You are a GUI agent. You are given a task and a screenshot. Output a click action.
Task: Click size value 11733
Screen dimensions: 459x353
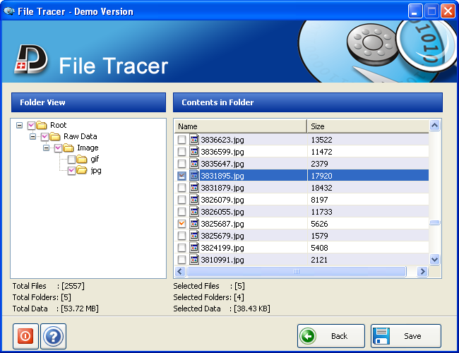[321, 212]
